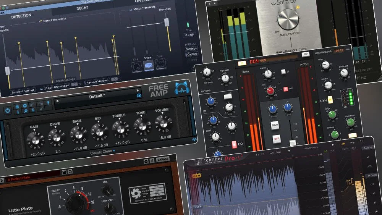Open the Classic Clean amp model dropdown

tap(102, 152)
